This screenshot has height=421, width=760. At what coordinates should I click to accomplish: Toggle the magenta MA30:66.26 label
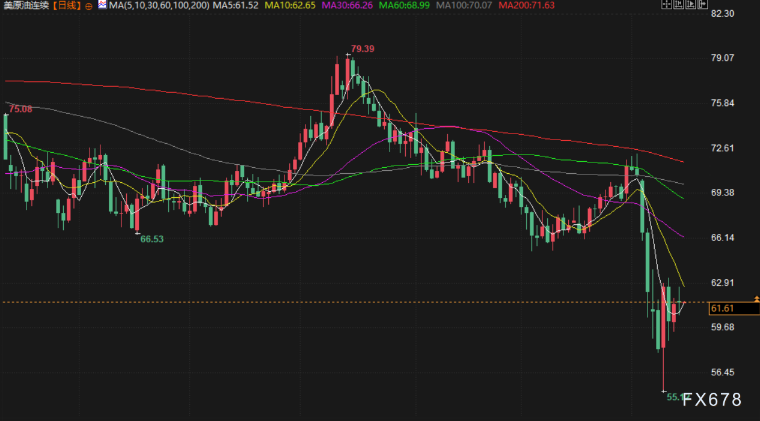[x=348, y=5]
